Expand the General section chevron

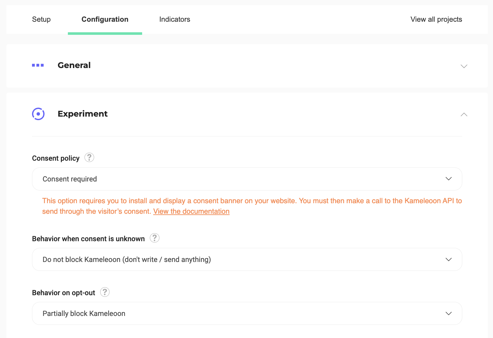464,66
